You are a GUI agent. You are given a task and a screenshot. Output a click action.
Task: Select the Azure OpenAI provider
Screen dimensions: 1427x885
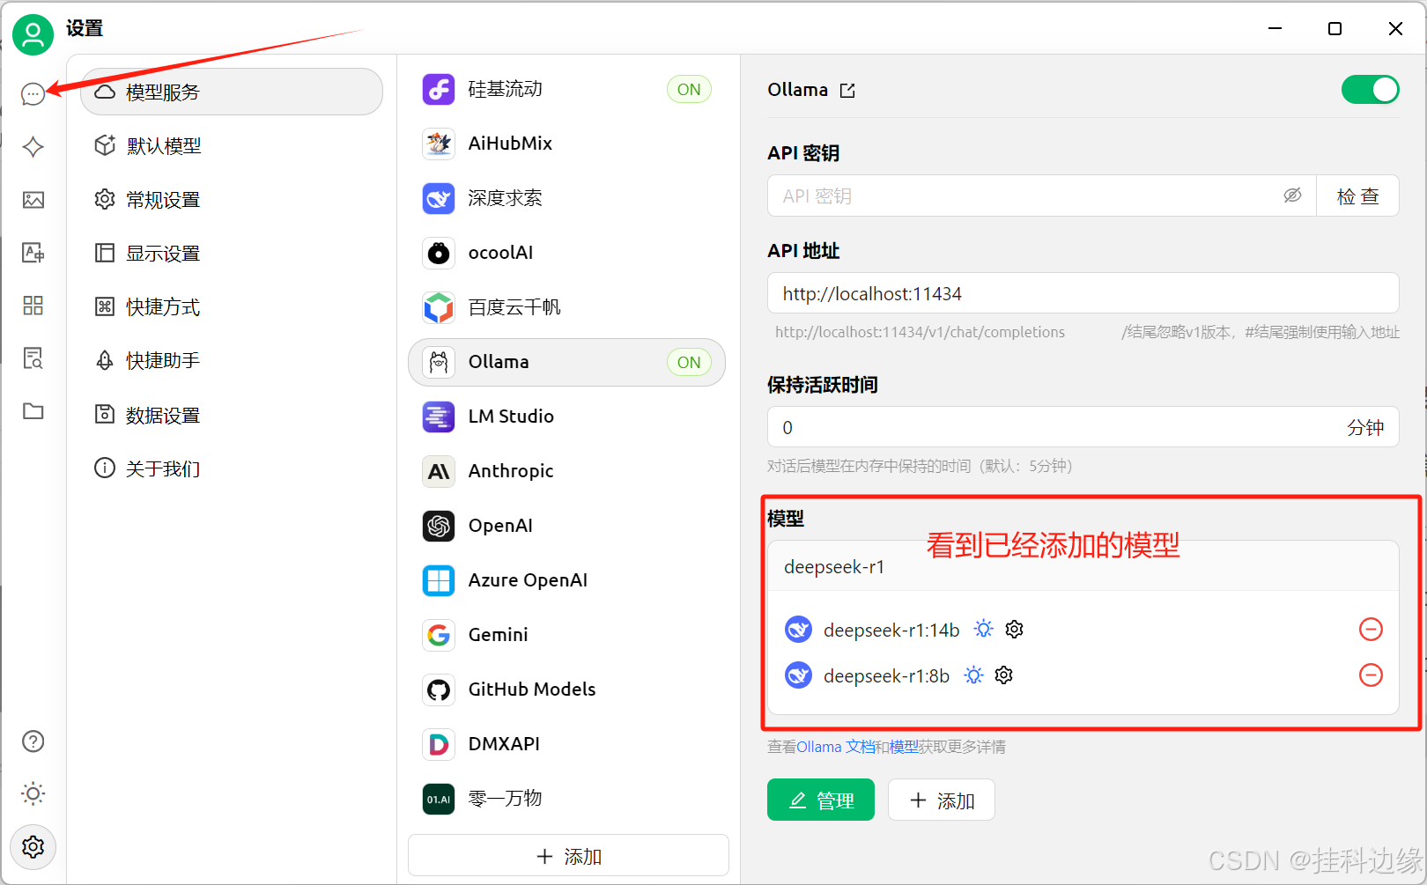pyautogui.click(x=567, y=580)
